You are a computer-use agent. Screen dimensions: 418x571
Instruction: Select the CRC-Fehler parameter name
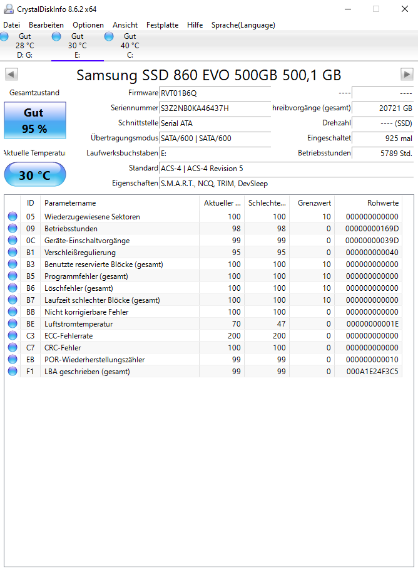point(63,348)
